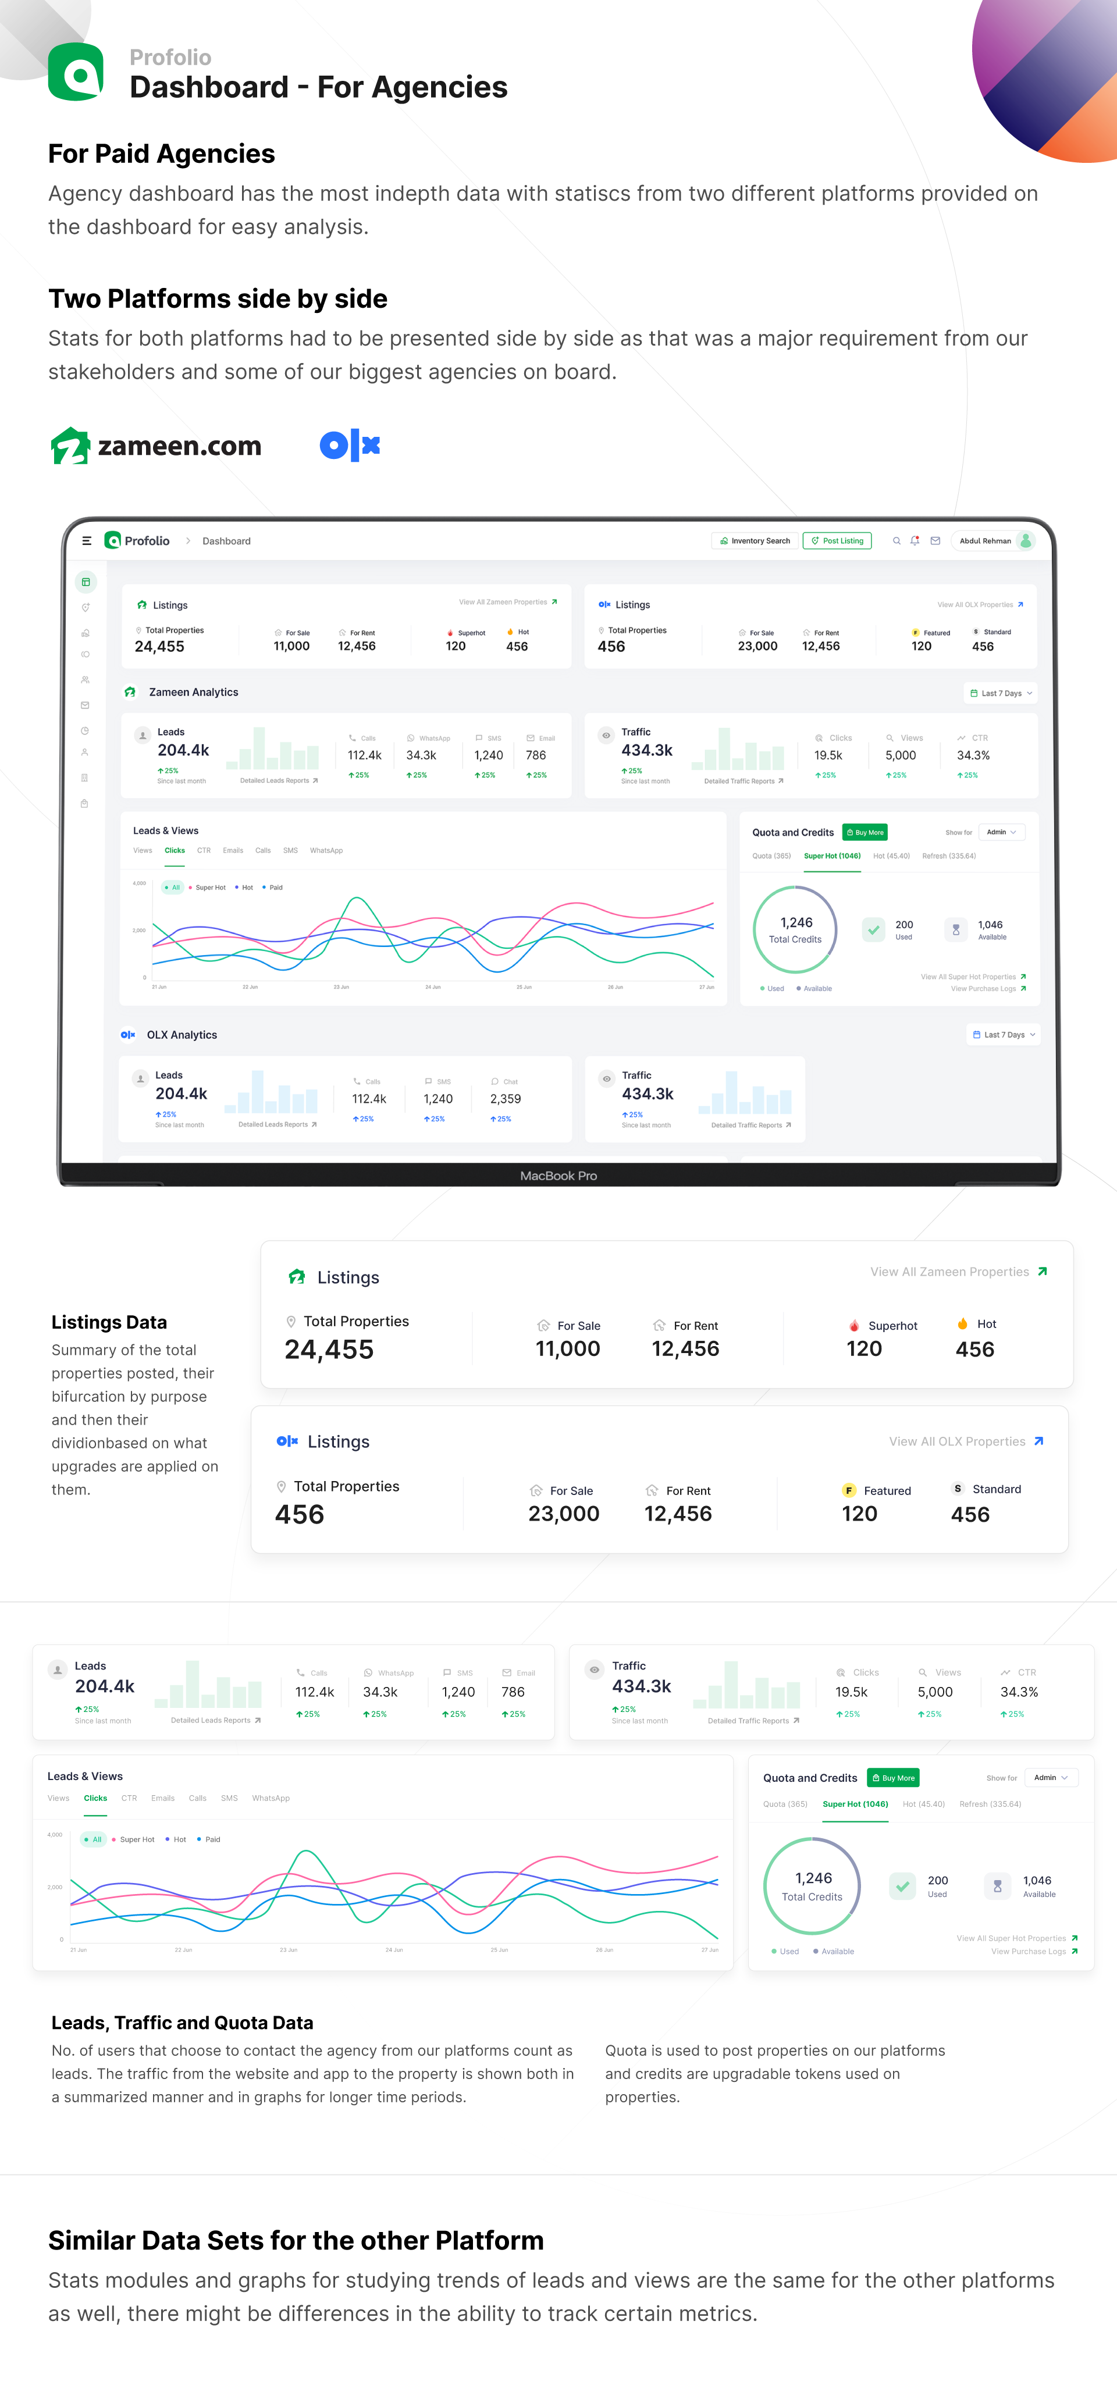Viewport: 1117px width, 2392px height.
Task: Click the blue bar chart in laptop OLX Leads card
Action: point(270,1092)
